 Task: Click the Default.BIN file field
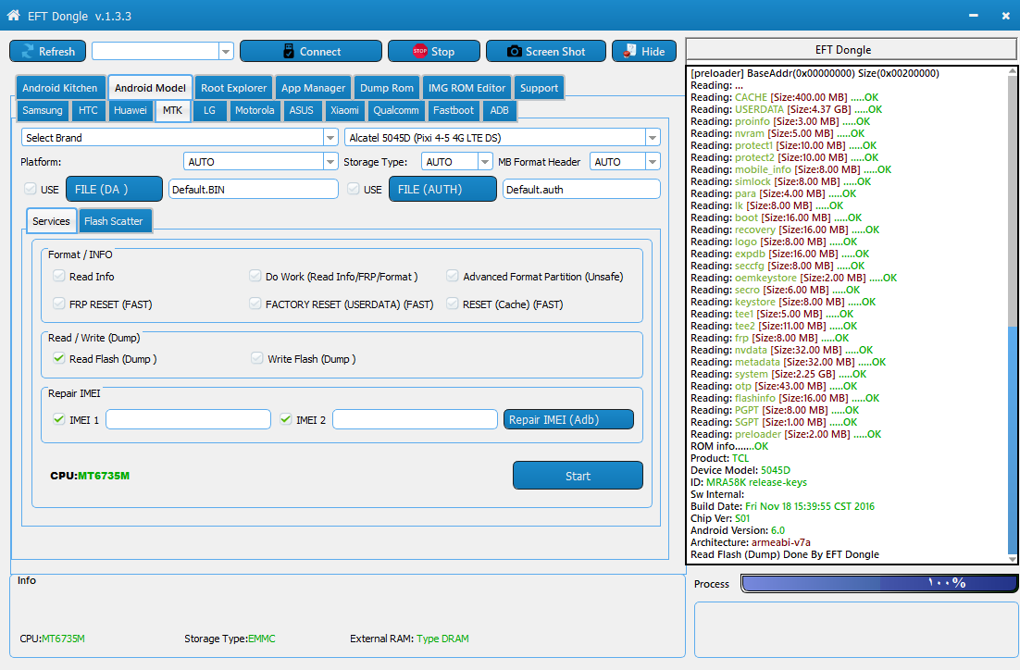[253, 190]
